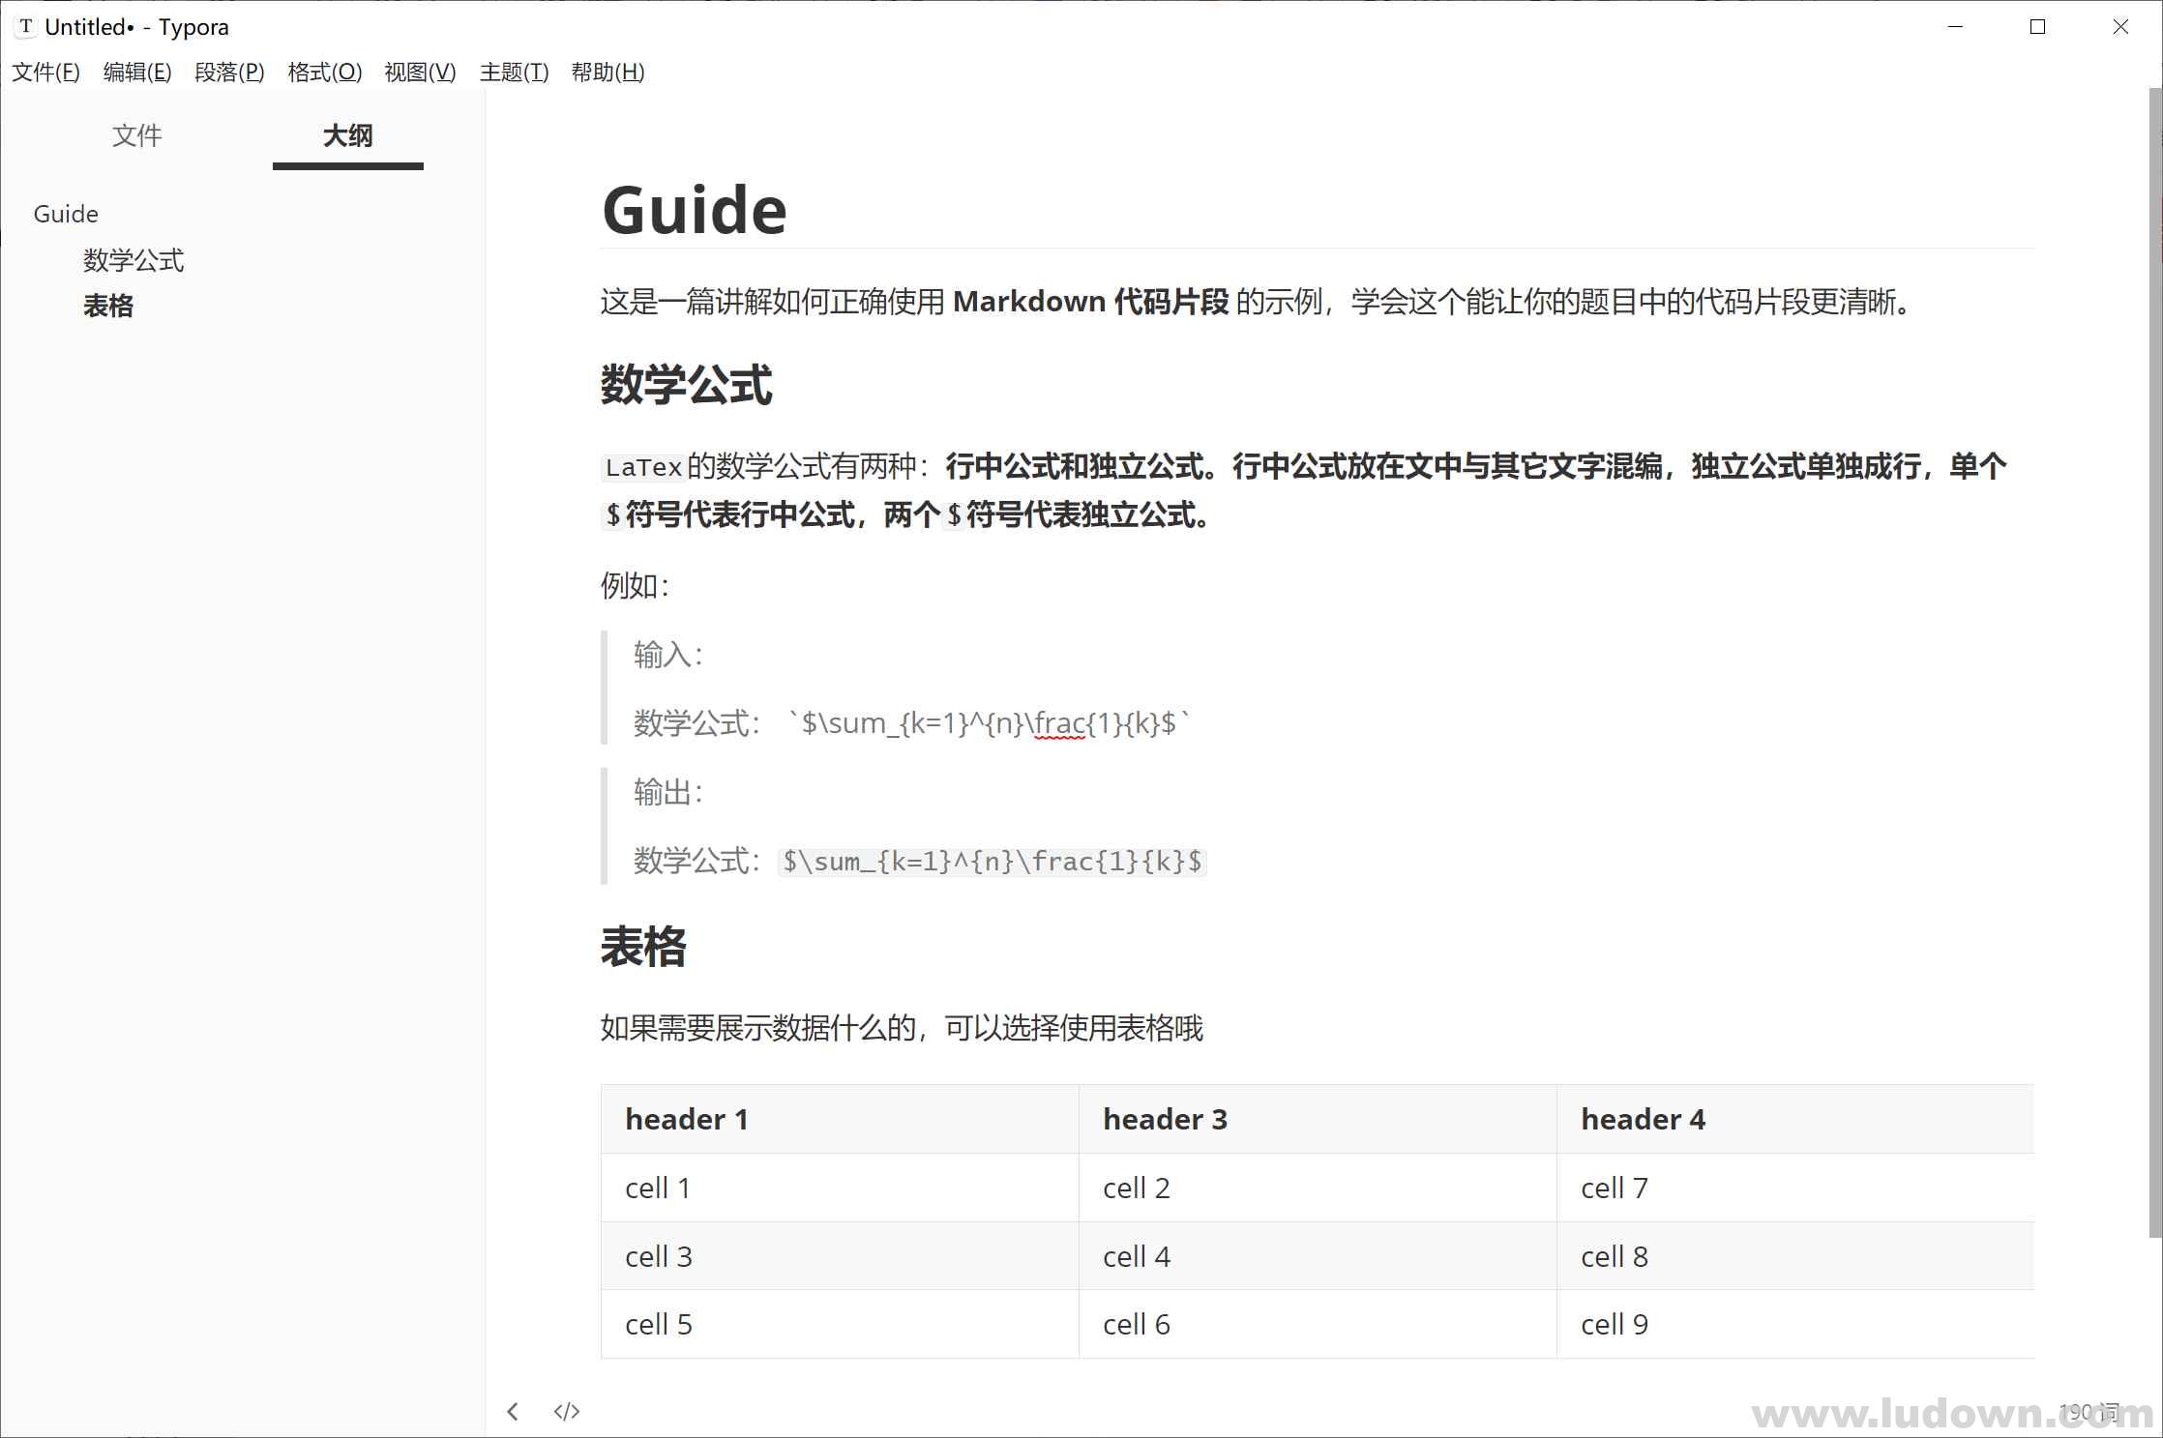This screenshot has width=2163, height=1438.
Task: Maximize the Typora window
Action: point(2037,27)
